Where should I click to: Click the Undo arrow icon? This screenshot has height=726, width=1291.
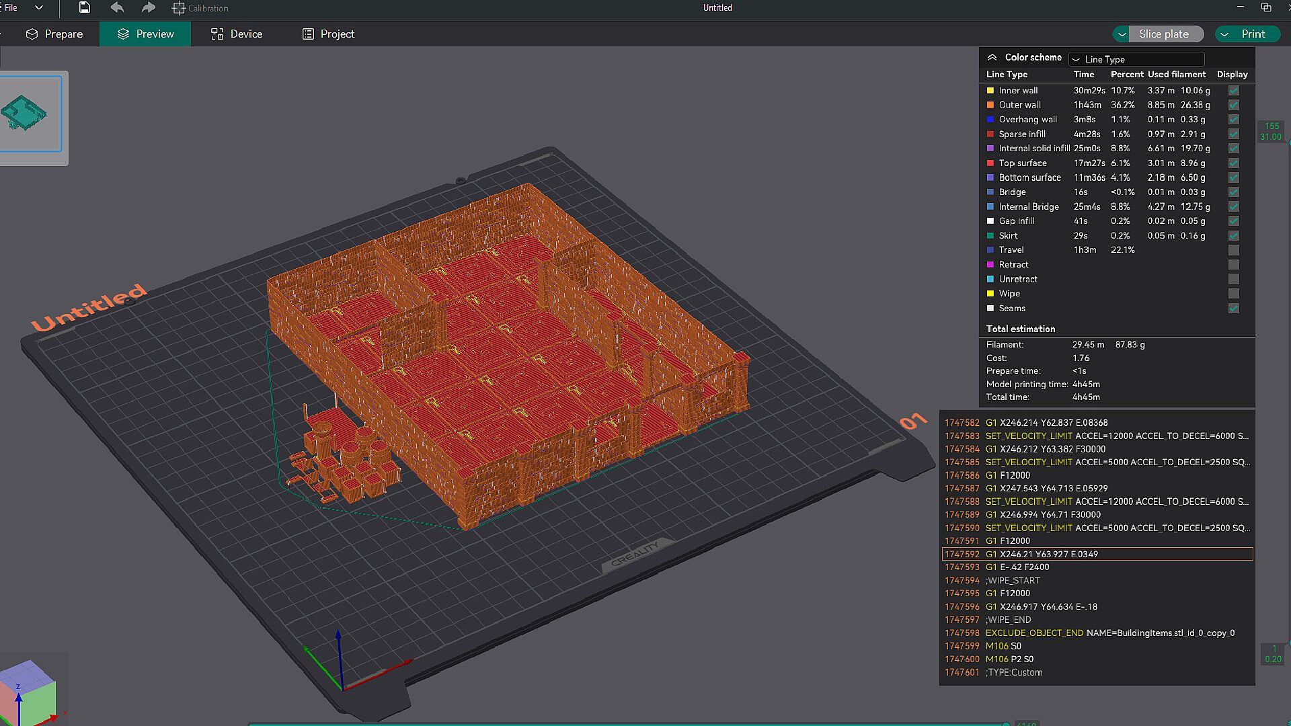pyautogui.click(x=117, y=7)
